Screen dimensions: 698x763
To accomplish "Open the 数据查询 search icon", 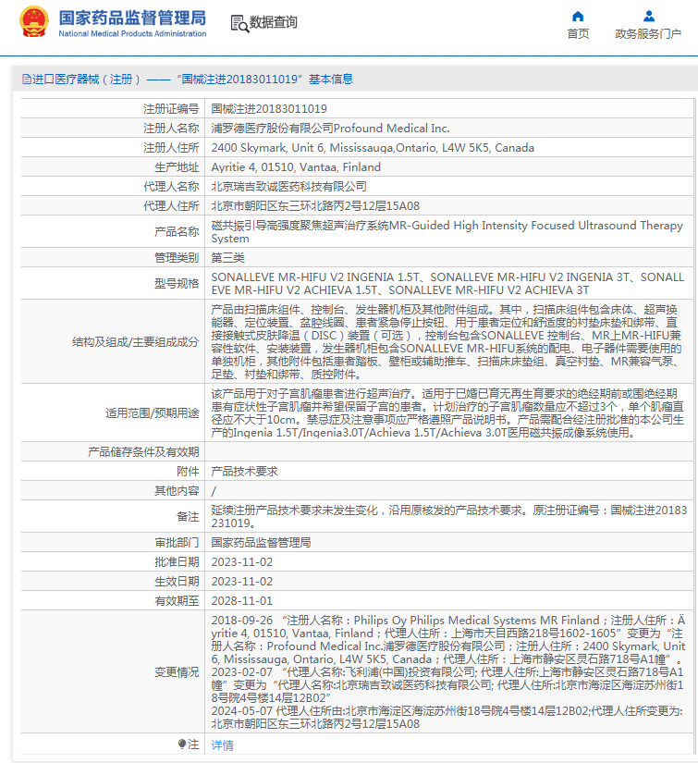I will [239, 23].
